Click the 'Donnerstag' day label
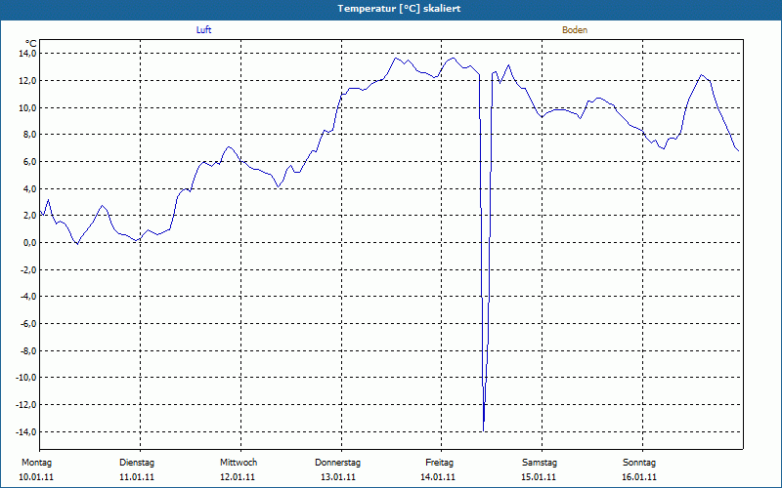782x488 pixels. point(337,463)
